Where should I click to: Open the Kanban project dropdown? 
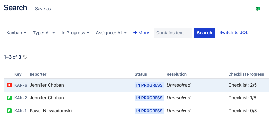(x=16, y=33)
